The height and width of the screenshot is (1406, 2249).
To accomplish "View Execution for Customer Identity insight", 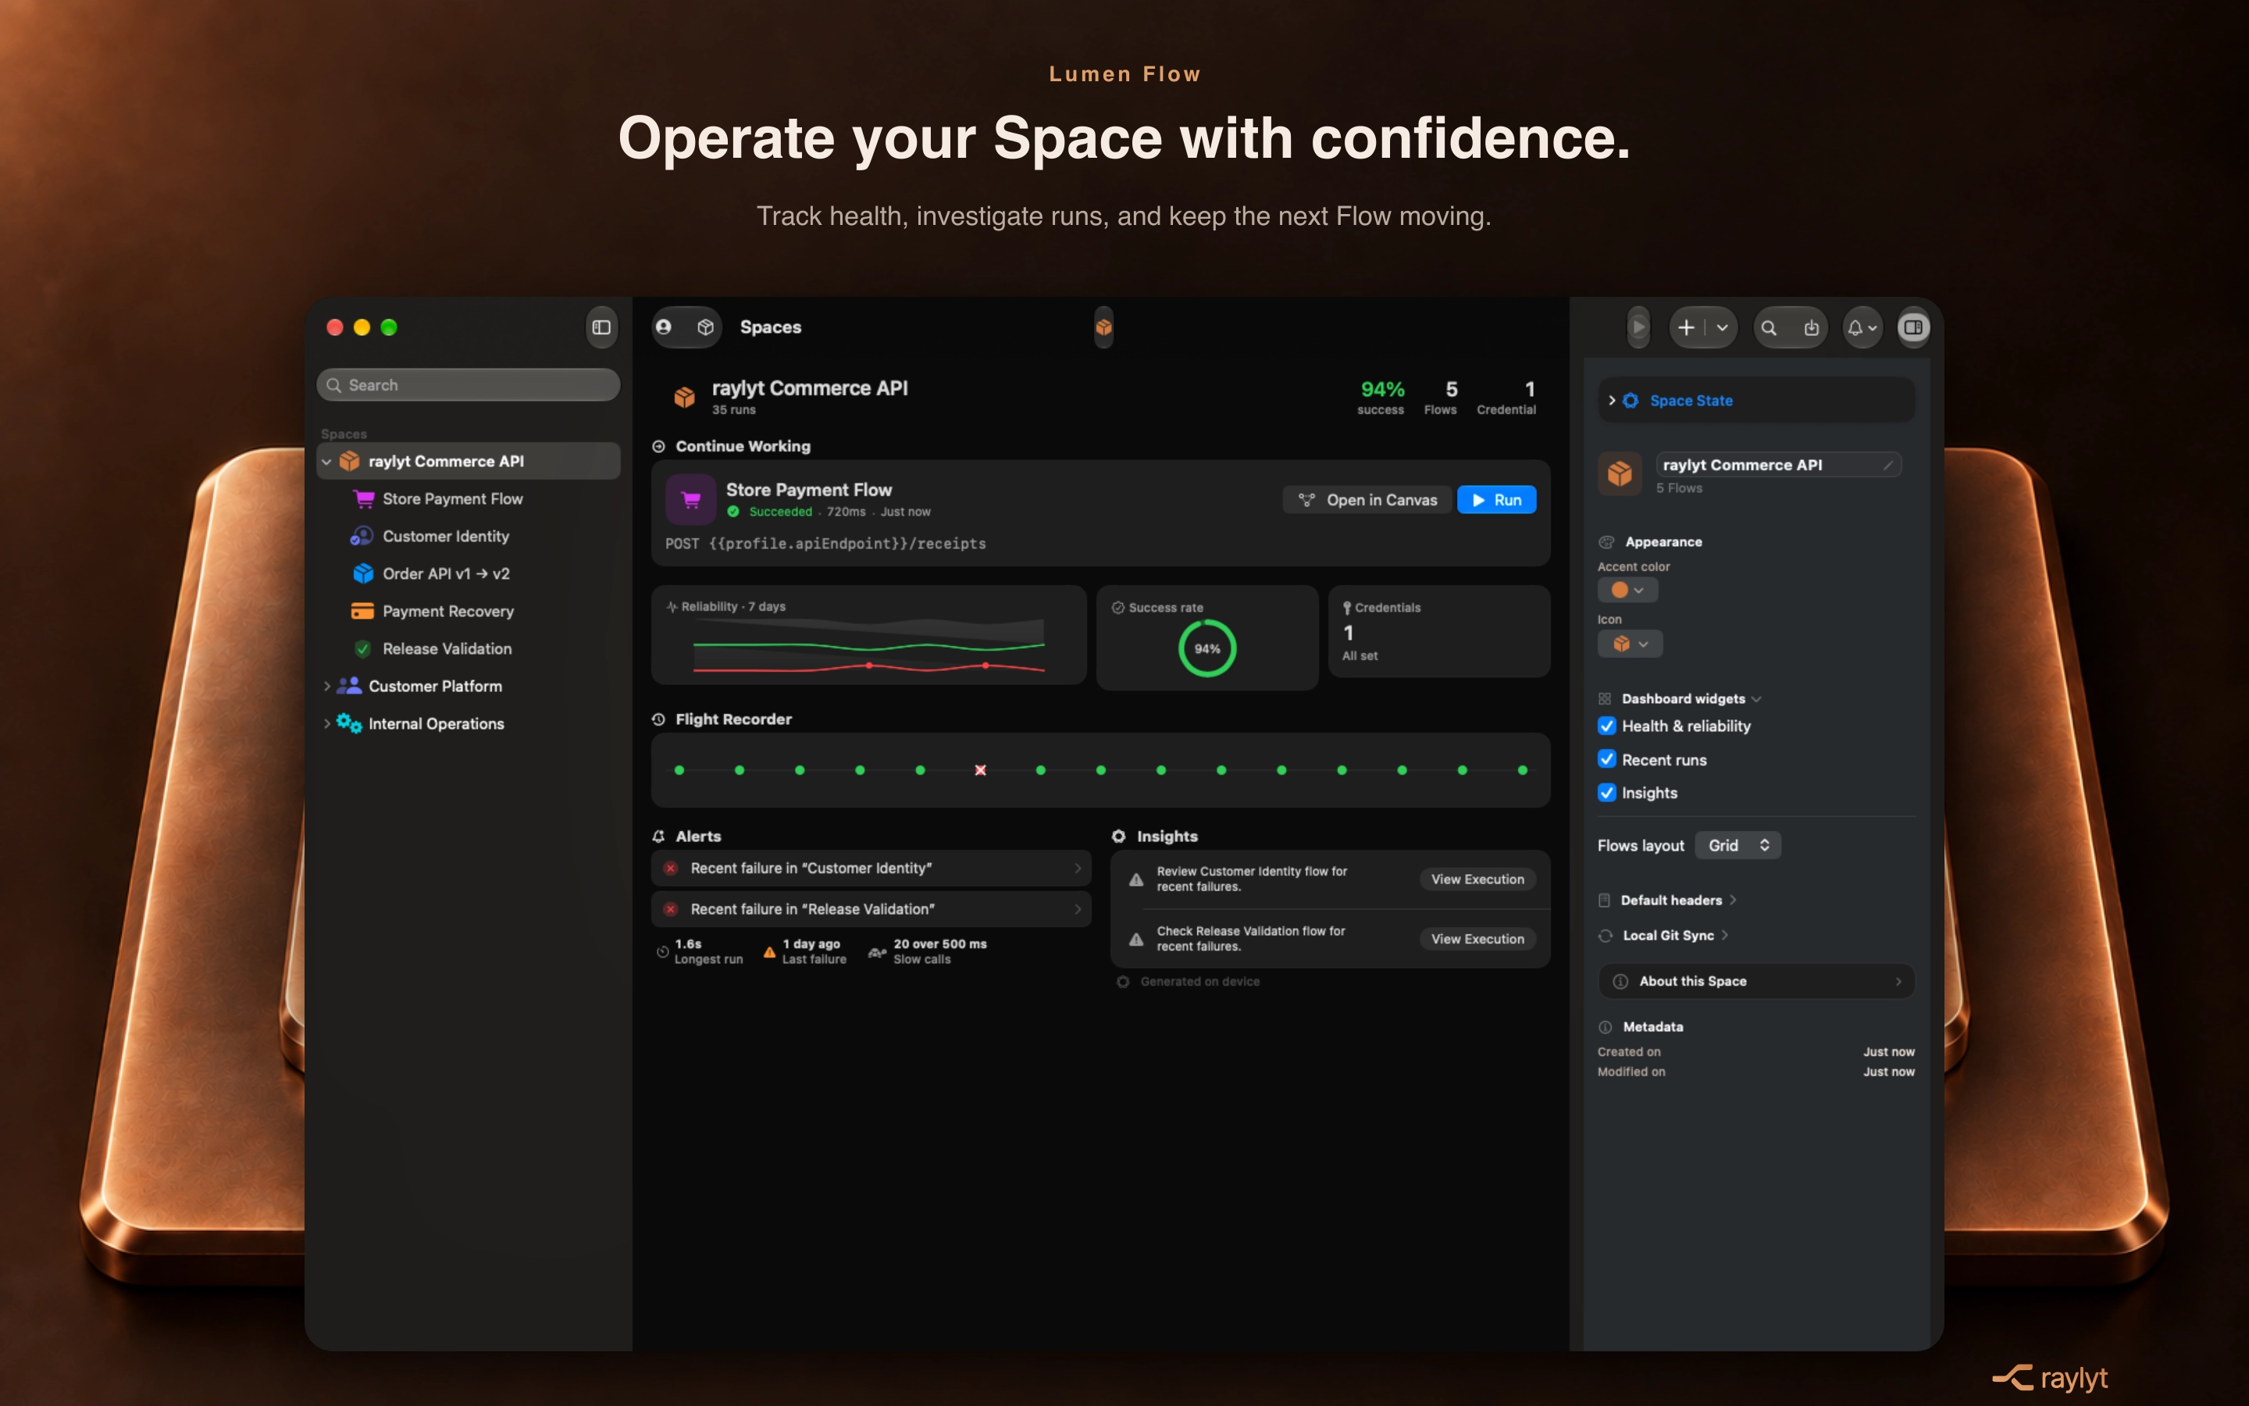I will (1477, 880).
